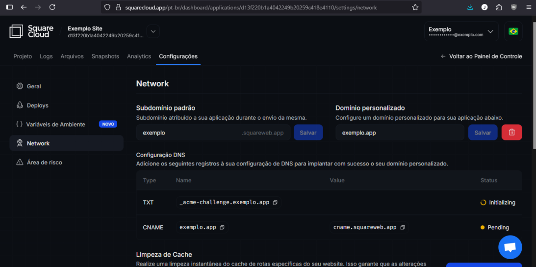
Task: Click the browser back arrow
Action: [24, 7]
